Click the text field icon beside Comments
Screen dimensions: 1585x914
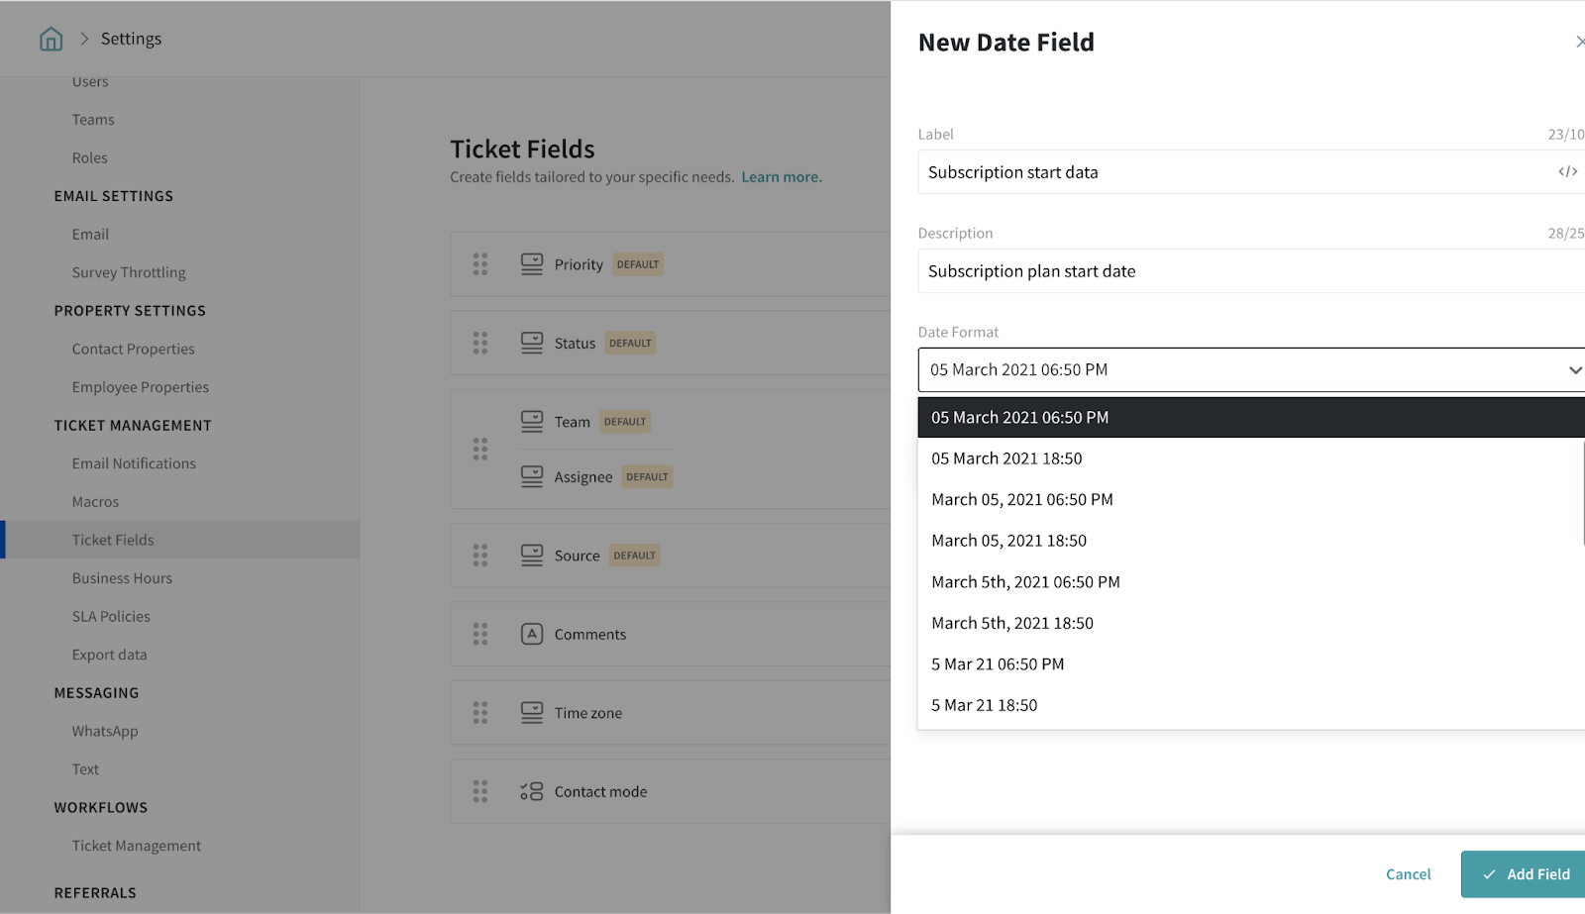pyautogui.click(x=532, y=634)
